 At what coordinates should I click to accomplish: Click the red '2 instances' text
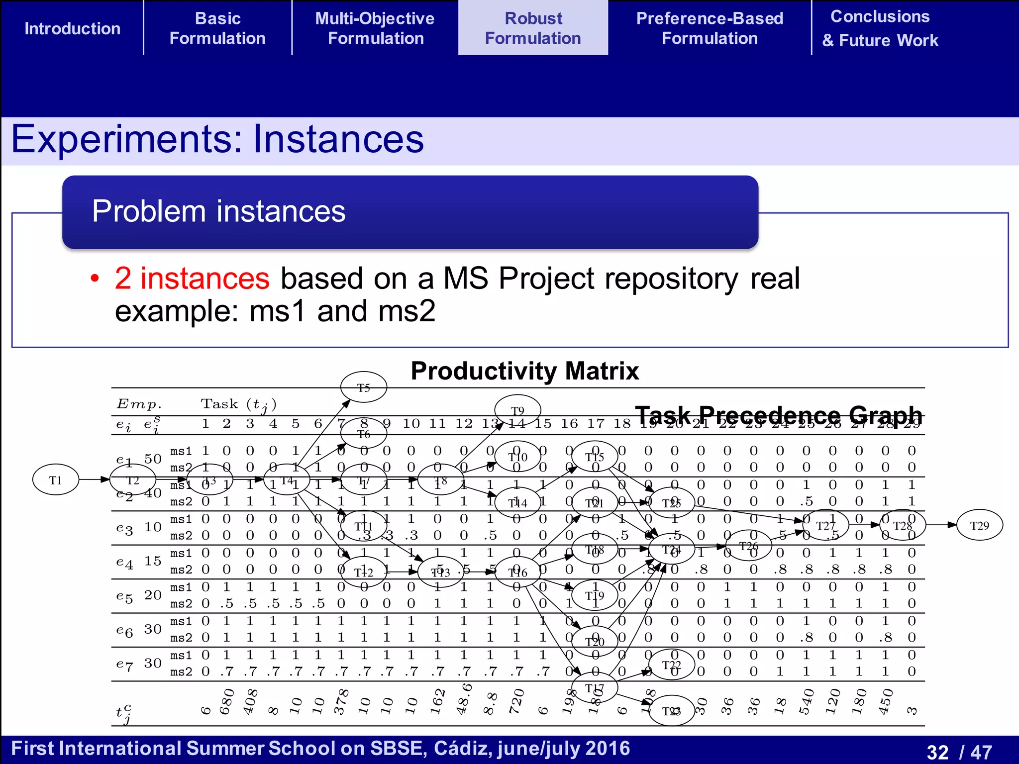192,278
